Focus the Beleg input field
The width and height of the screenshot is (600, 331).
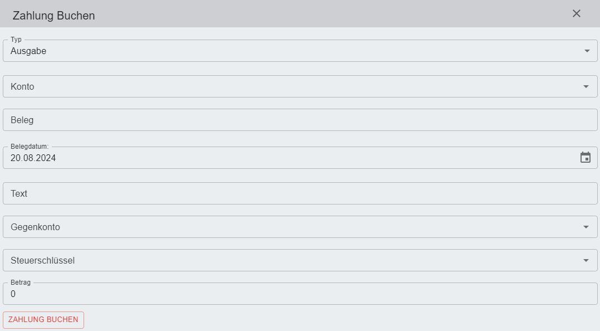(x=300, y=120)
